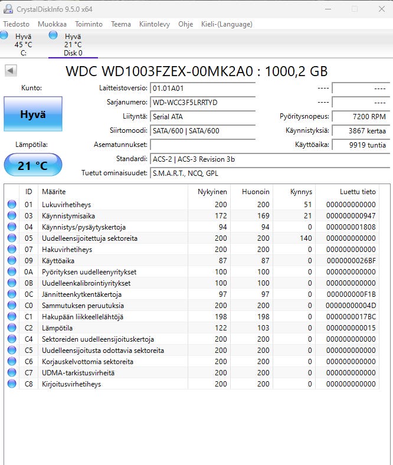The image size is (393, 465).
Task: Click raw value 000000000F1B
Action: 351,294
